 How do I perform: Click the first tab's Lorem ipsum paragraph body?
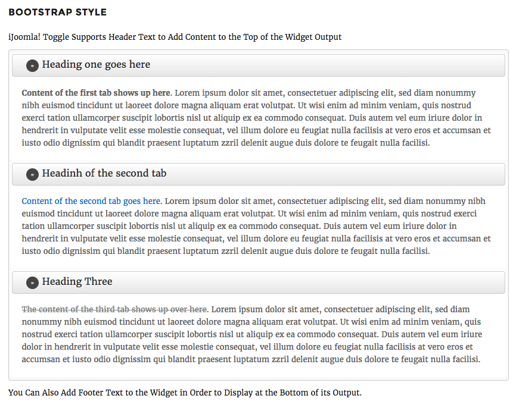click(x=256, y=118)
